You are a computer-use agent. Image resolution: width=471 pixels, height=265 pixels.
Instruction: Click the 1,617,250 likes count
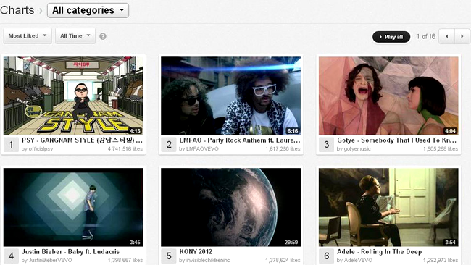(x=283, y=149)
